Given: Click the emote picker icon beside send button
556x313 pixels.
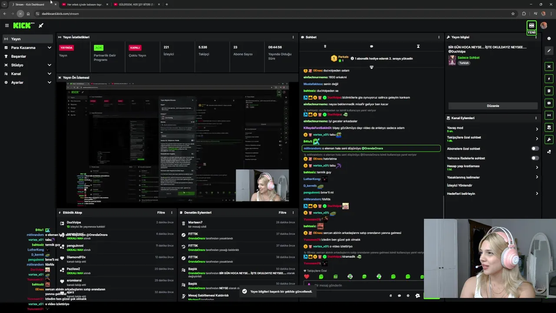Looking at the screenshot, I should click(417, 296).
